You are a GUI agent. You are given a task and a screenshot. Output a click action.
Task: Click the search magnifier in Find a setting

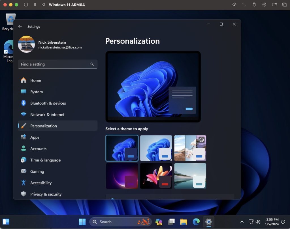92,64
